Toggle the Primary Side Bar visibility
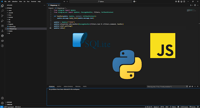The image size is (200, 108). click(179, 1)
